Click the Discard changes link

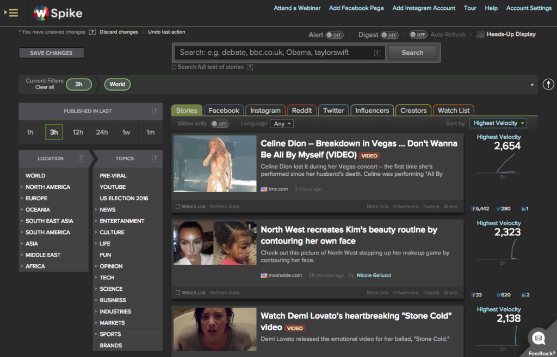pos(119,32)
